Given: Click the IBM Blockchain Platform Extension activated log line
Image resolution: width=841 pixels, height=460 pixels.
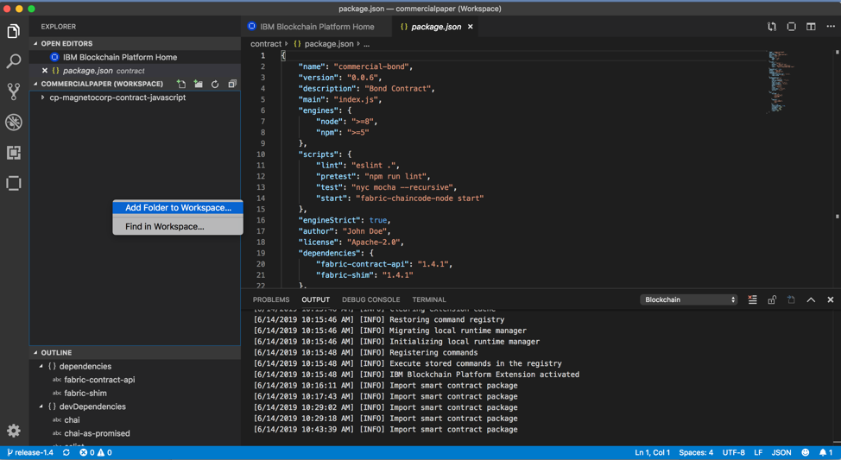Looking at the screenshot, I should coord(416,375).
